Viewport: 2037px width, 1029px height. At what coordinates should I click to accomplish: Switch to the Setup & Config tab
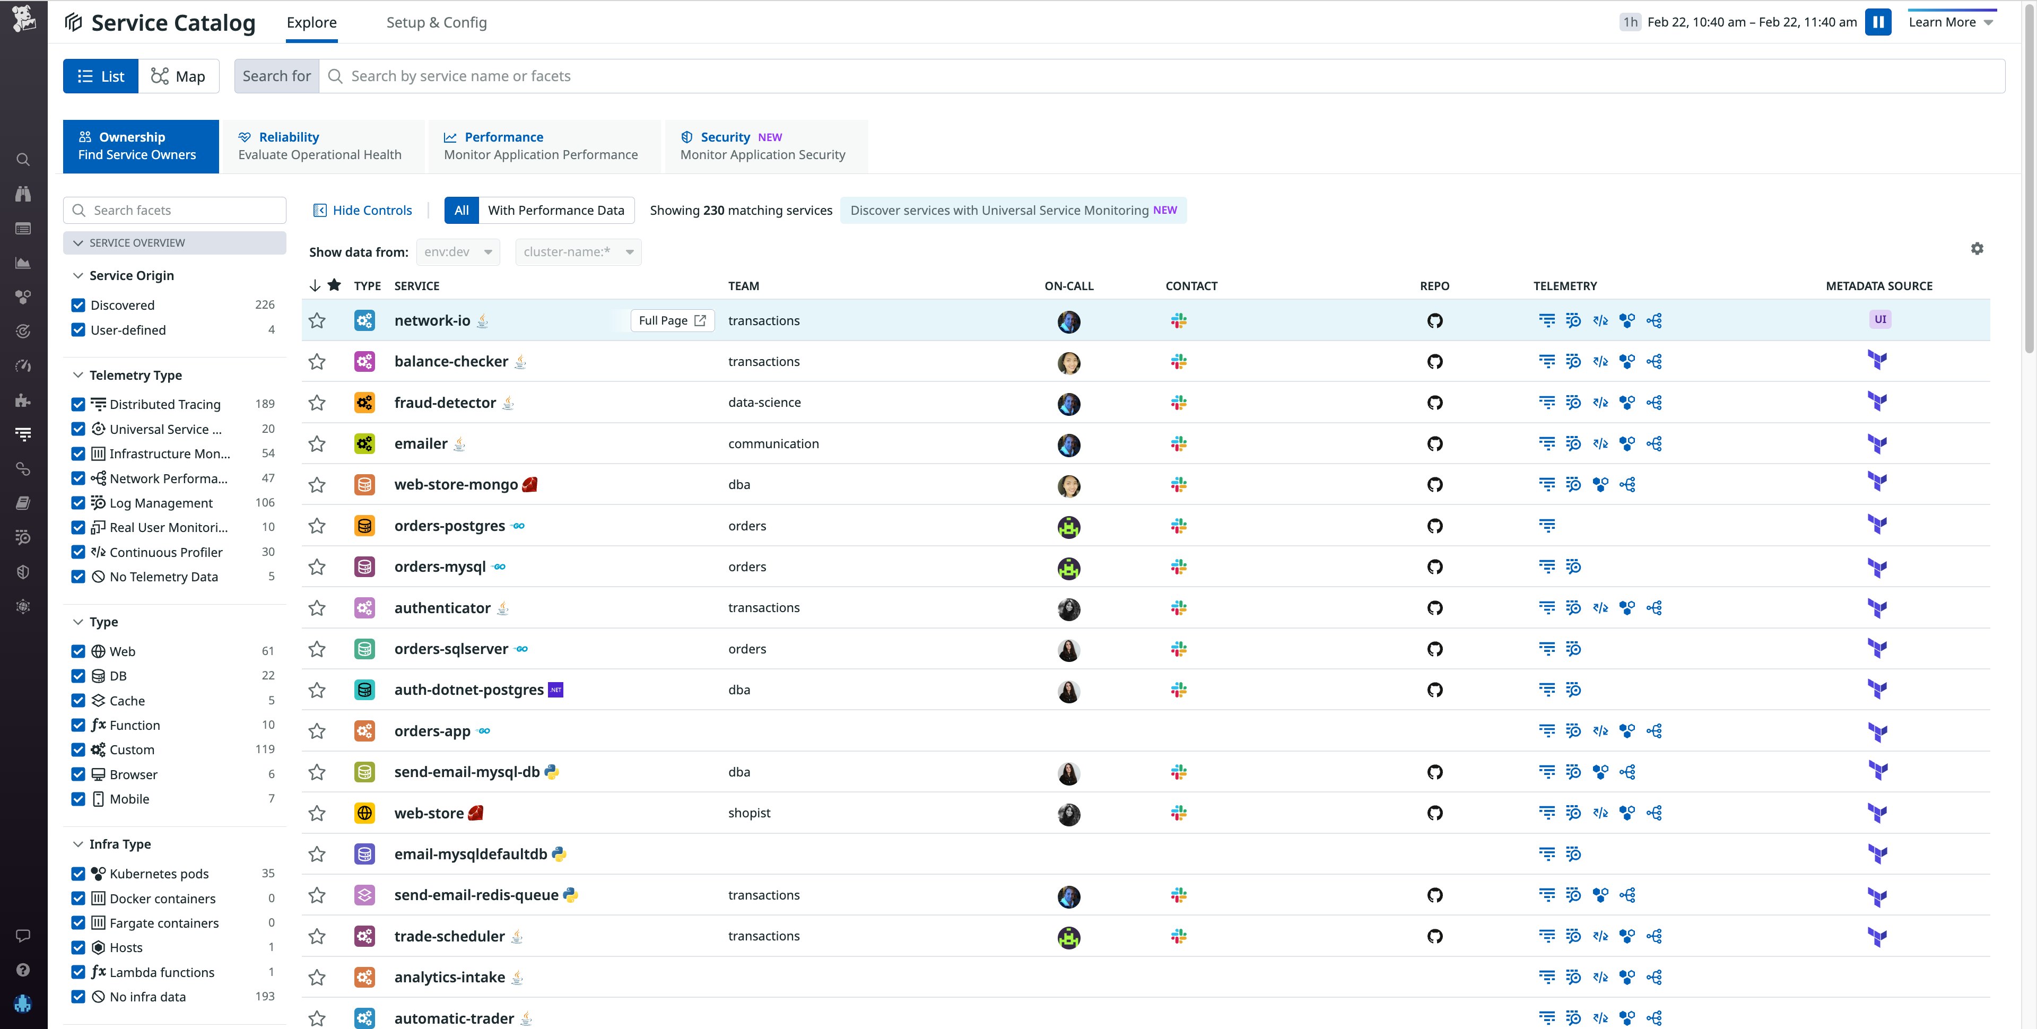[x=436, y=22]
